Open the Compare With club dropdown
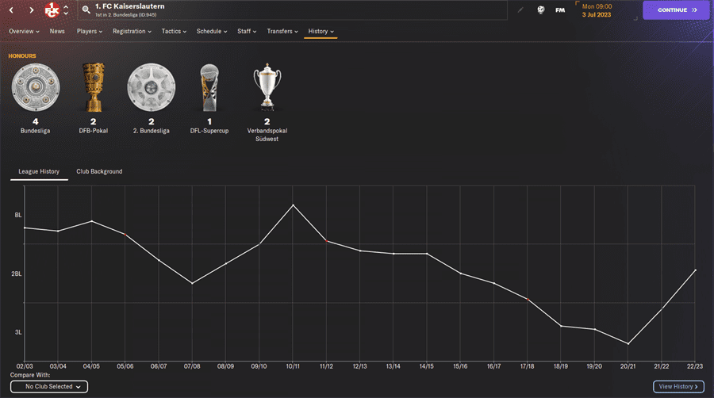This screenshot has width=714, height=398. coord(49,387)
